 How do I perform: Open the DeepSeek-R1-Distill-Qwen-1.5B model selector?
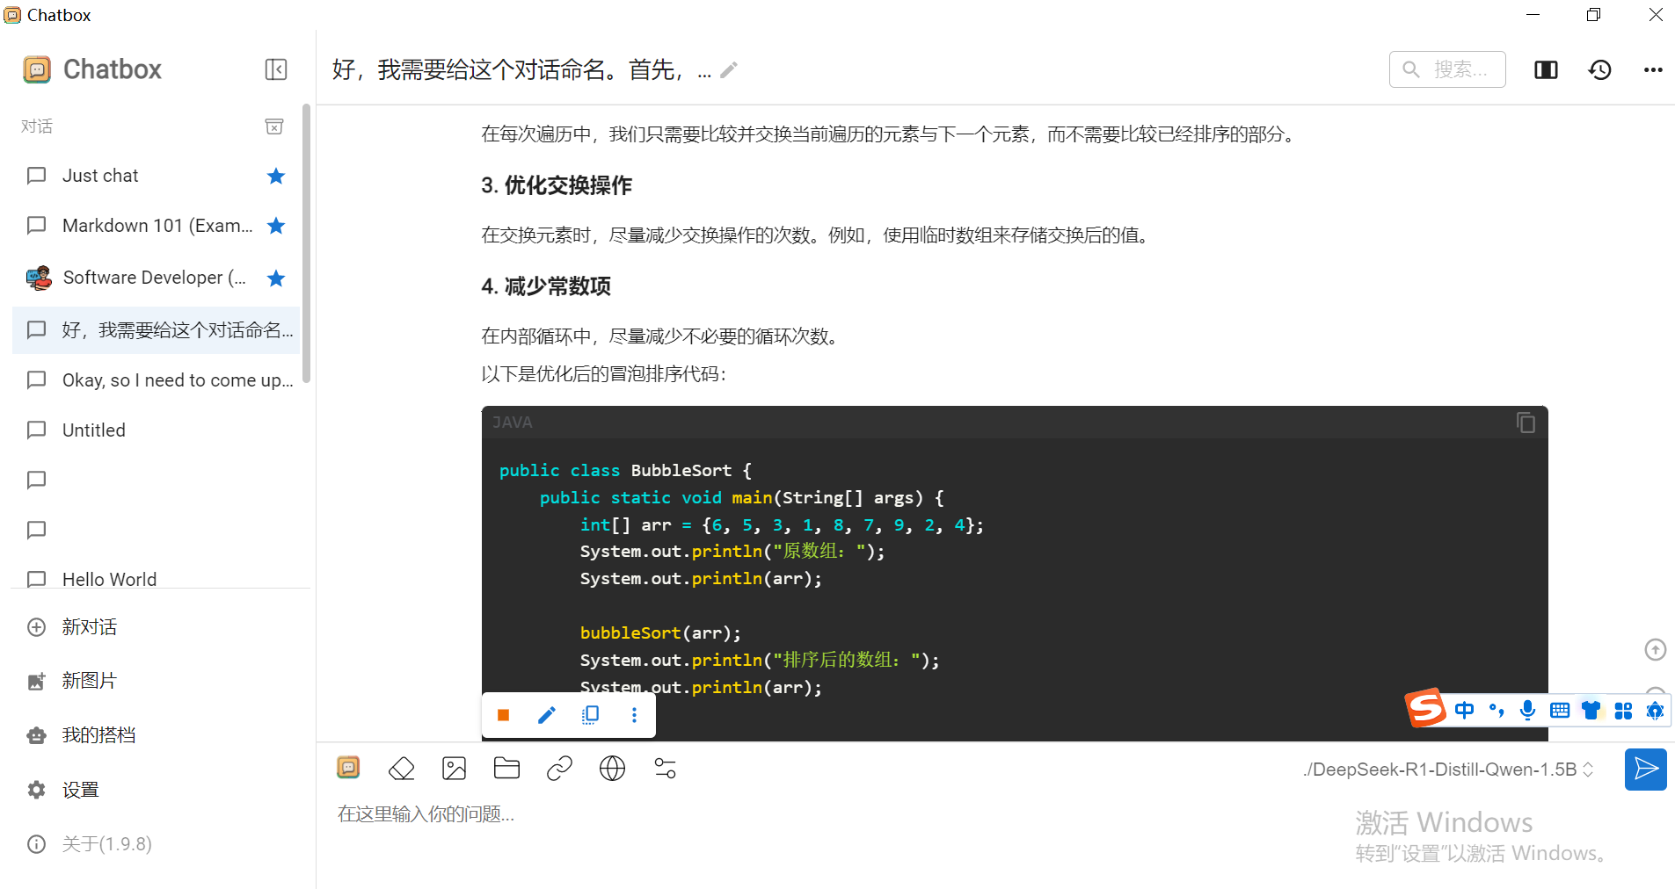click(1447, 770)
